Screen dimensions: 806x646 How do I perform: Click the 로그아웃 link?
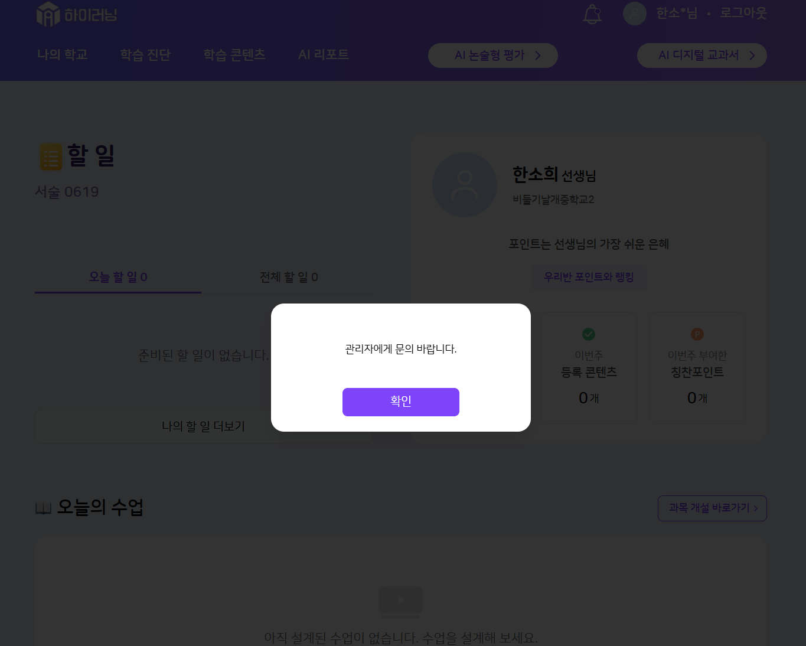743,13
